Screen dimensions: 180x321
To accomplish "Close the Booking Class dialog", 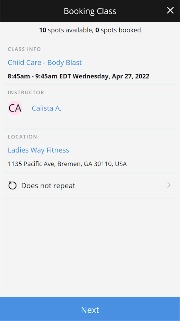I will pos(170,10).
